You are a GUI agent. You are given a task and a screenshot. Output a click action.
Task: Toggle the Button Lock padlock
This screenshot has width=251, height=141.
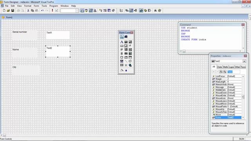tap(126, 70)
